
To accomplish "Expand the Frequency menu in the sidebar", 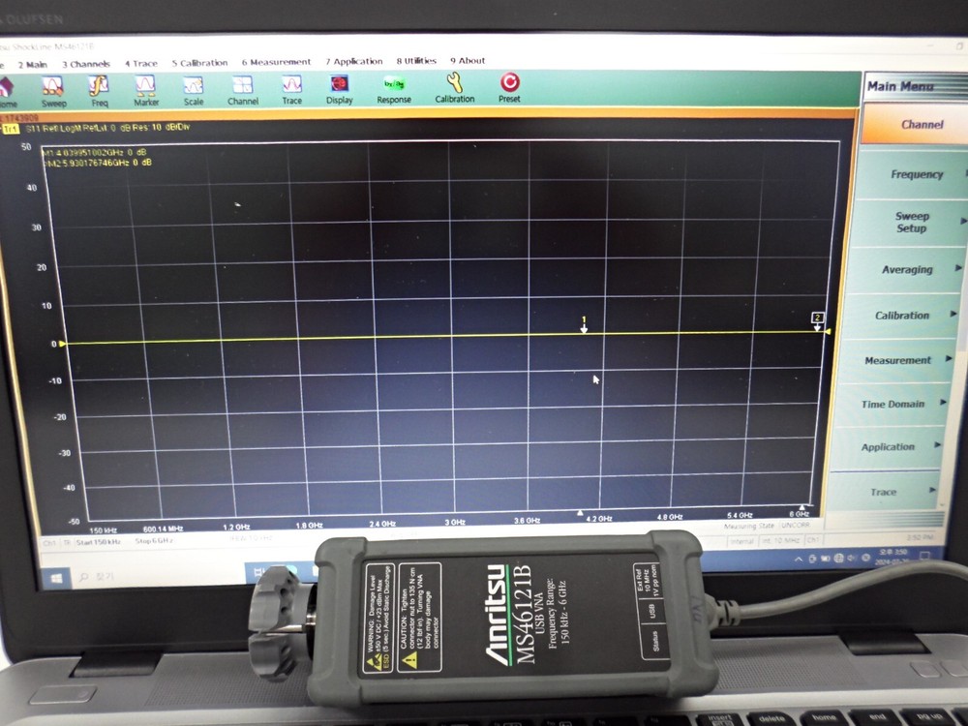I will click(917, 175).
